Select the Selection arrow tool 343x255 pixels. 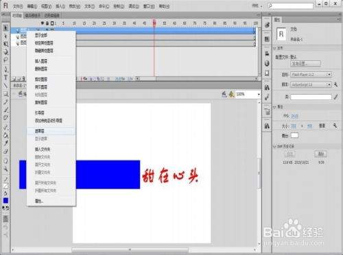[5, 28]
